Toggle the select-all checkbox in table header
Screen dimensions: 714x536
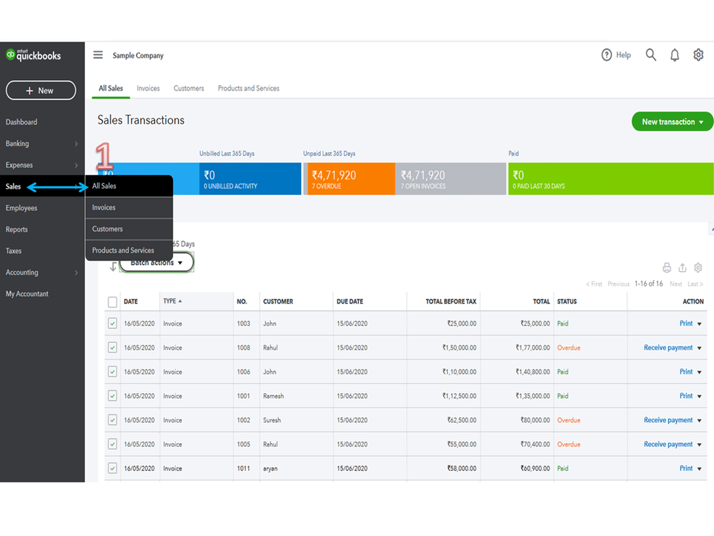pos(112,302)
